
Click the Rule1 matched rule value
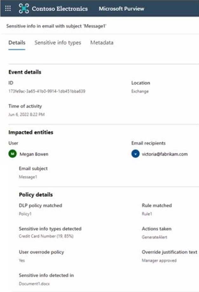pos(147,214)
